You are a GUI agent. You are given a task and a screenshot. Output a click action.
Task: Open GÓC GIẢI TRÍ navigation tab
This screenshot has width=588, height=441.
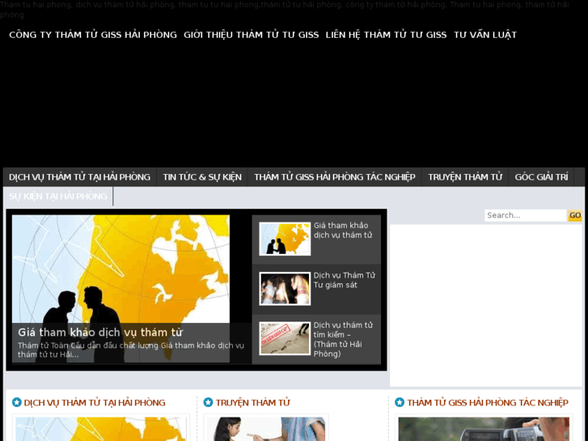[x=542, y=177]
